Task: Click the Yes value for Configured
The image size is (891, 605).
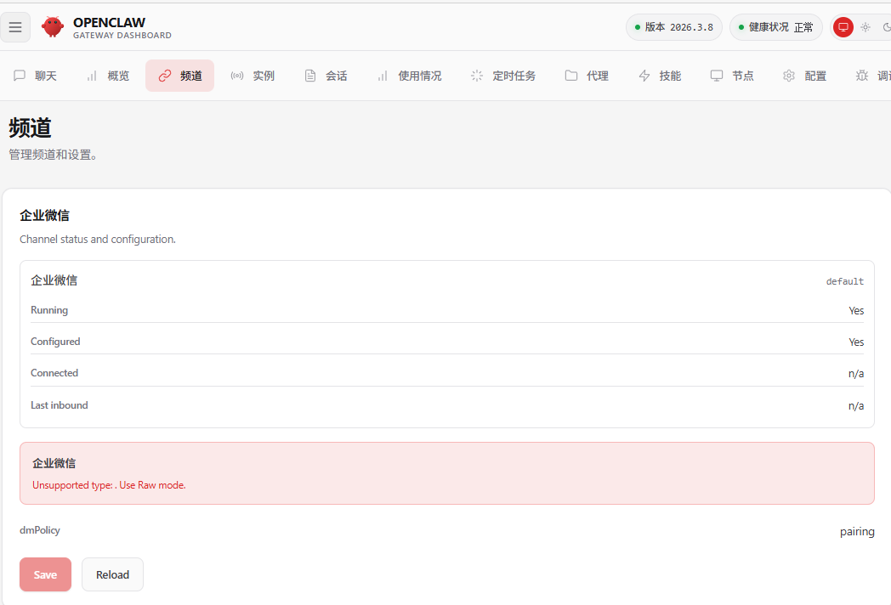Action: pyautogui.click(x=856, y=342)
